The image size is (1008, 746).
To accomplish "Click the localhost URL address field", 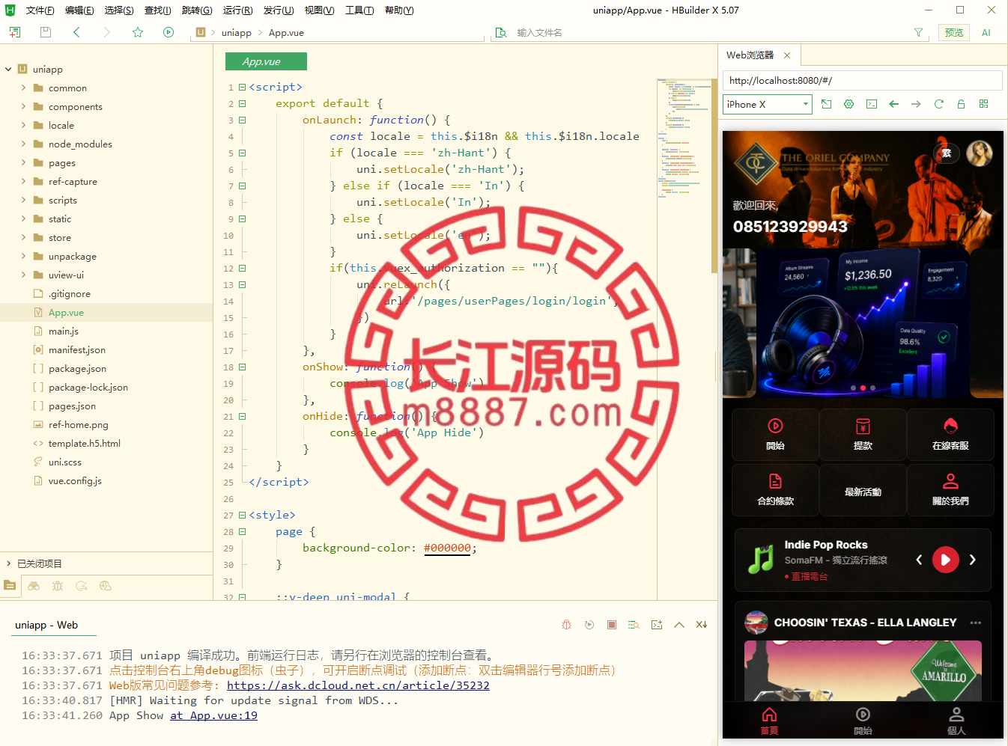I will (863, 81).
